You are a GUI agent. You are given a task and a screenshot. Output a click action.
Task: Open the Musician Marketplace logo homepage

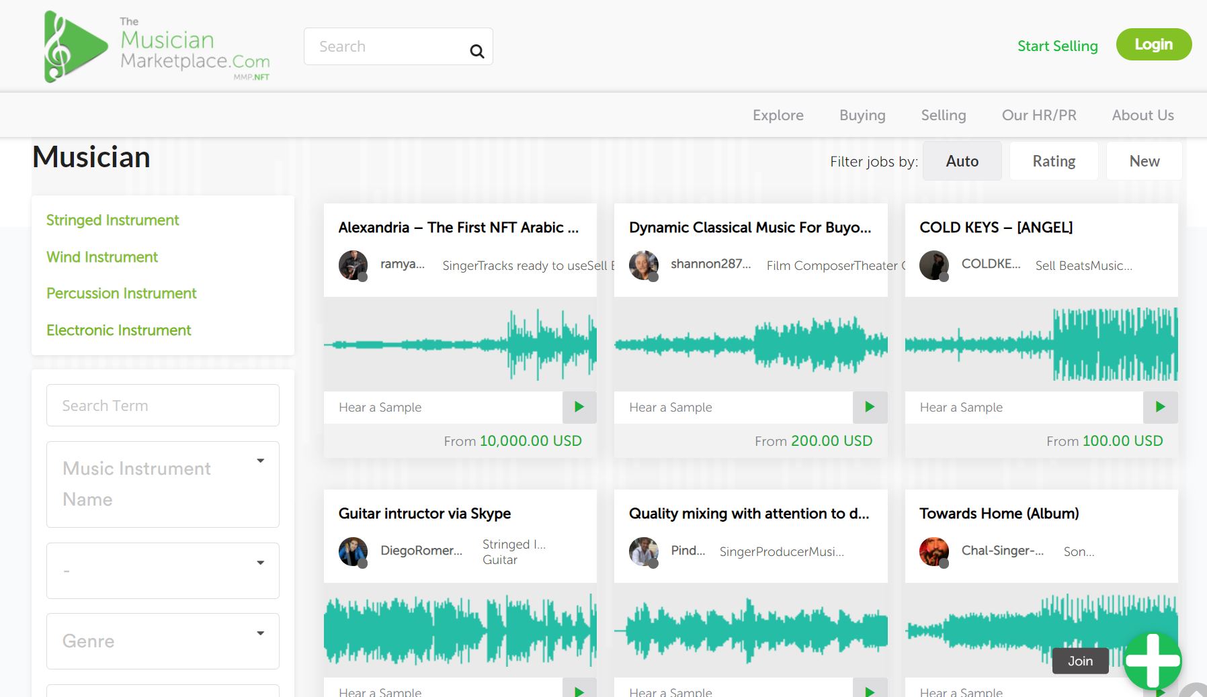(157, 47)
